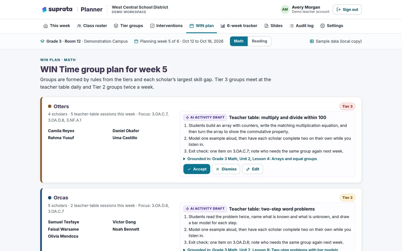402x251 pixels.
Task: Click the Tier 2 badge on Orcas
Action: (347, 198)
